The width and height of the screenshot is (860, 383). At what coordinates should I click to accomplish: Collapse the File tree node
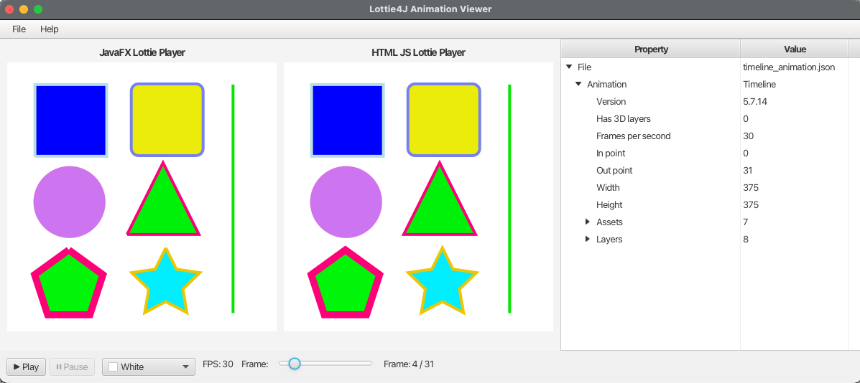(x=569, y=67)
